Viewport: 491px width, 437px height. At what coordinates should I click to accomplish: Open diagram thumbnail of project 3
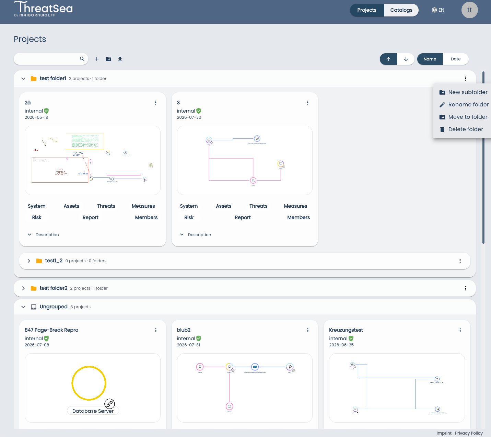[245, 160]
